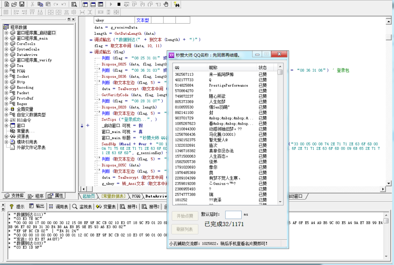This screenshot has height=265, width=394.
Task: Toggle the third panel layout toolbar icon
Action: (x=101, y=4)
